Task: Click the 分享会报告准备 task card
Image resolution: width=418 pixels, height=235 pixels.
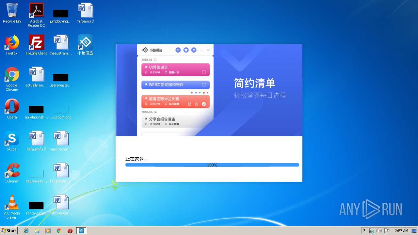Action: tap(175, 121)
